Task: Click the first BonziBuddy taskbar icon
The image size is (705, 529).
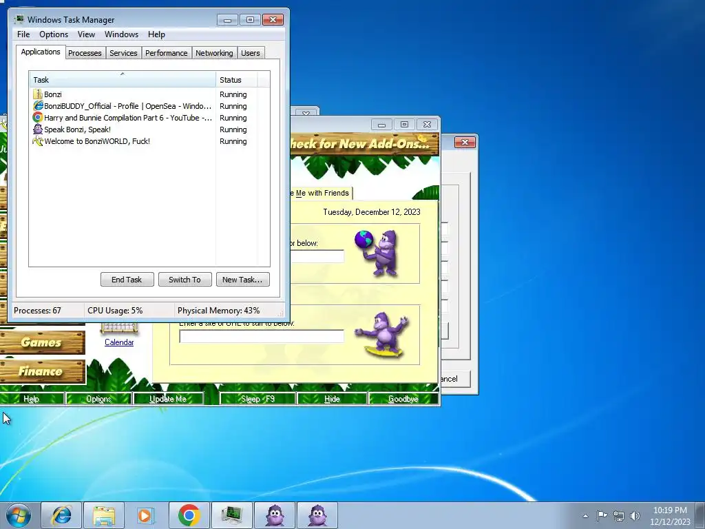Action: click(275, 515)
